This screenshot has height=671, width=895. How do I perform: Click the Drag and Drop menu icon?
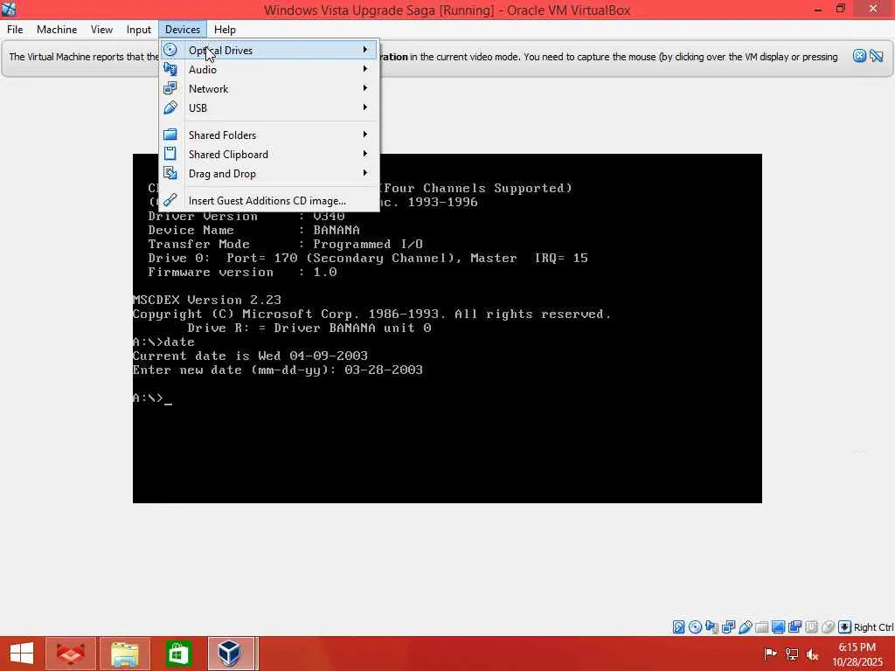point(170,173)
